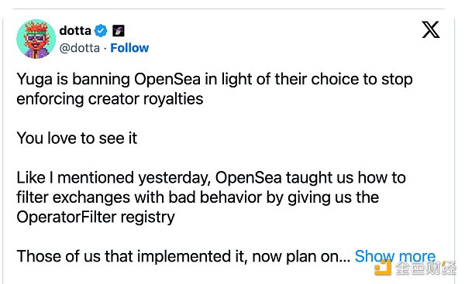Click the "You love to see it" text

click(77, 138)
